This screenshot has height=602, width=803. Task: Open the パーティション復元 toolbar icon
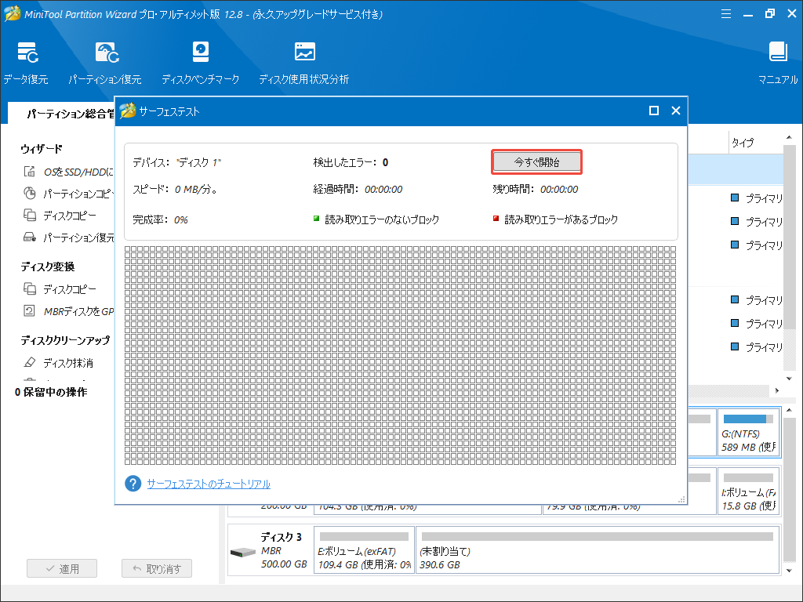click(x=107, y=53)
